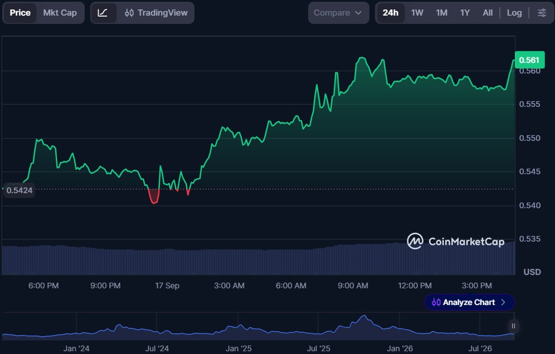
Task: Switch chart to Mkt Cap view
Action: [x=60, y=13]
